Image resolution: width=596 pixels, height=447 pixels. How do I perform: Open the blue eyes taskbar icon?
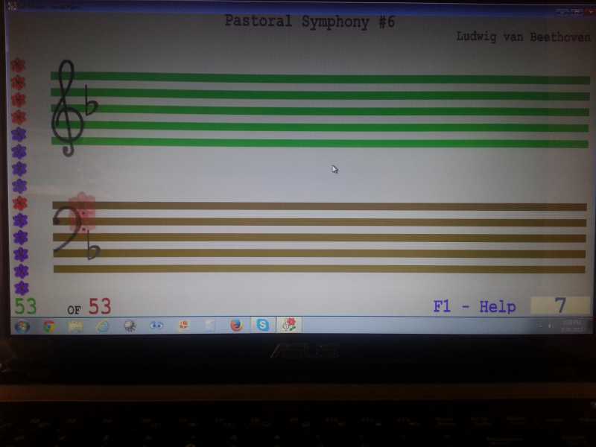coord(156,326)
